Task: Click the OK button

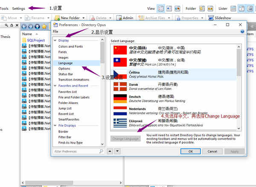Action: (191, 151)
